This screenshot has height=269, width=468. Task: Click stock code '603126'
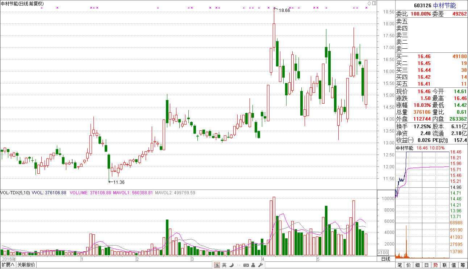[422, 5]
